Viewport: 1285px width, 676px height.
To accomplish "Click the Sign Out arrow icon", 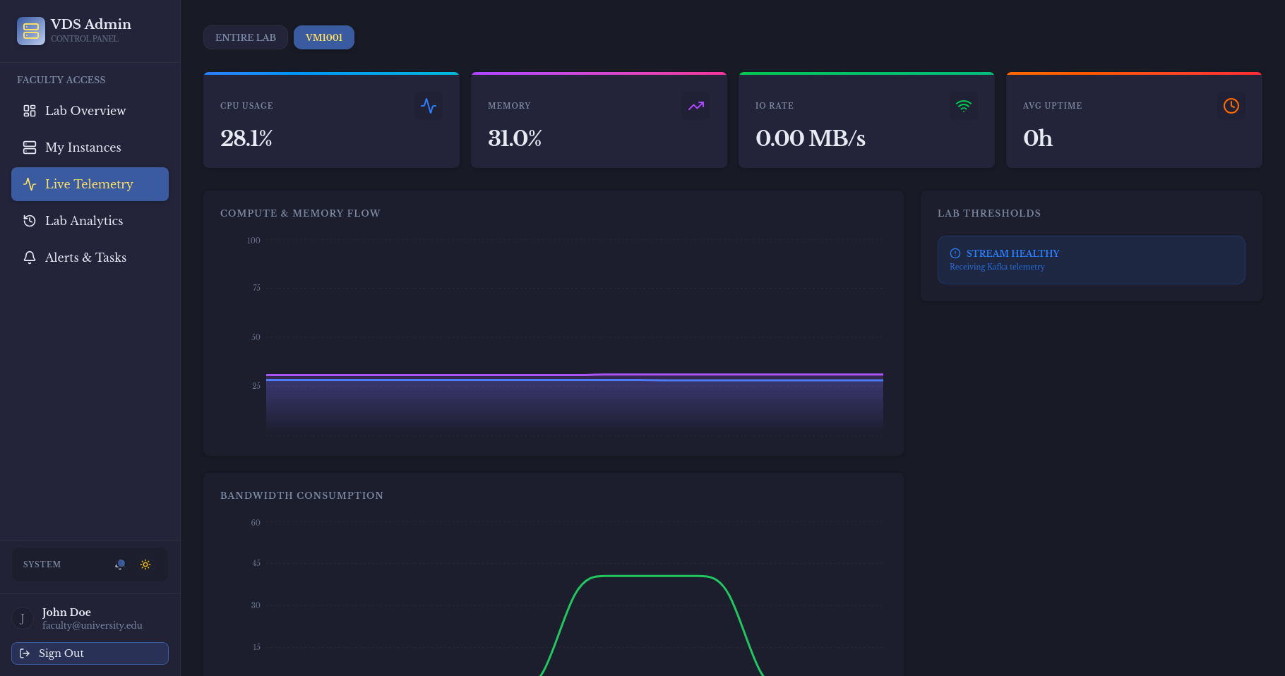I will pos(25,653).
